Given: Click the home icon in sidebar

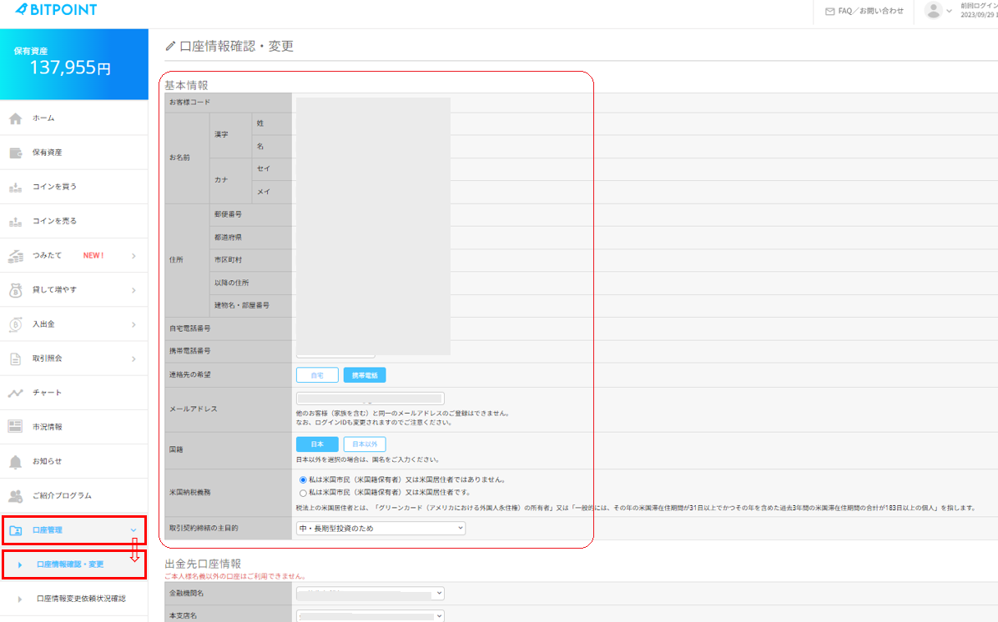Looking at the screenshot, I should (15, 118).
